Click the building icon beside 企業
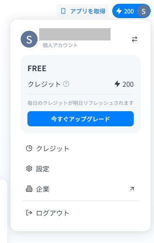The width and height of the screenshot is (154, 243). coord(29,189)
